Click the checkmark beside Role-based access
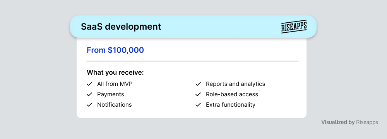This screenshot has height=139, width=387. coord(198,94)
